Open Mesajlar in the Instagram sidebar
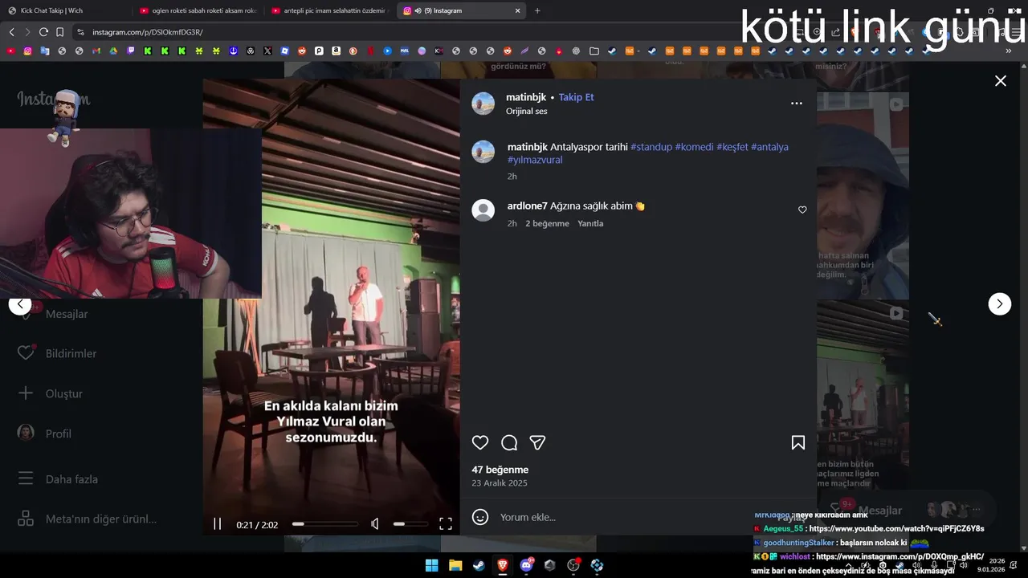Viewport: 1028px width, 578px height. coord(67,314)
